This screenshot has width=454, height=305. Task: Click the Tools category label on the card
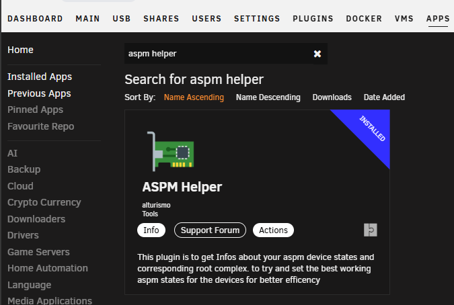click(x=150, y=214)
